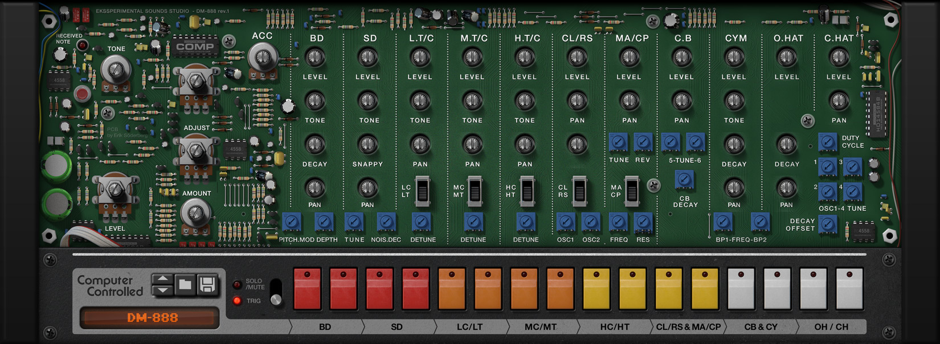The image size is (940, 344).
Task: Click the M.T/C LEVEL knob
Action: click(472, 58)
